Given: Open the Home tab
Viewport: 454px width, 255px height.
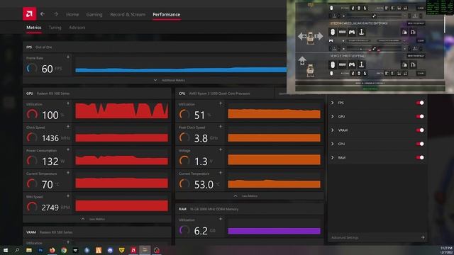Looking at the screenshot, I should pyautogui.click(x=72, y=14).
